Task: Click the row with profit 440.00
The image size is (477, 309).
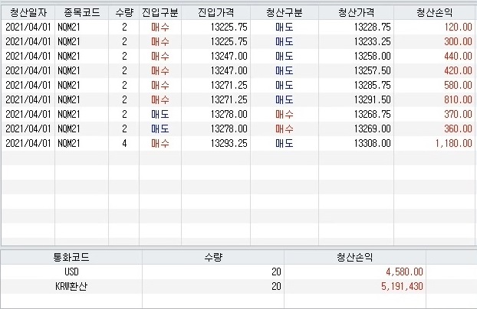Action: [x=238, y=56]
